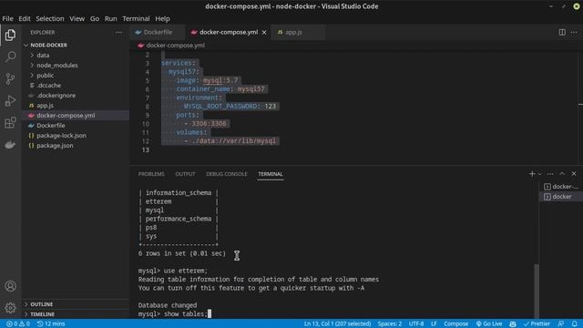Switch to the OUTPUT panel tab
This screenshot has height=328, width=583.
185,174
